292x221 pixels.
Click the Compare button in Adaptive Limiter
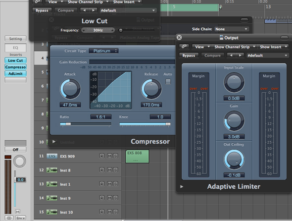coord(212,55)
